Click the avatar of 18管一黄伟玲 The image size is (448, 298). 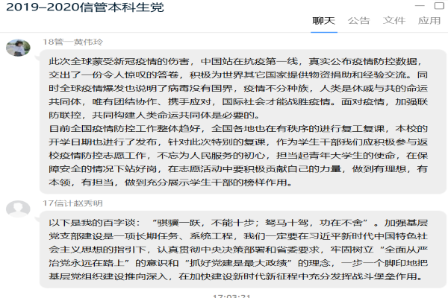18,48
